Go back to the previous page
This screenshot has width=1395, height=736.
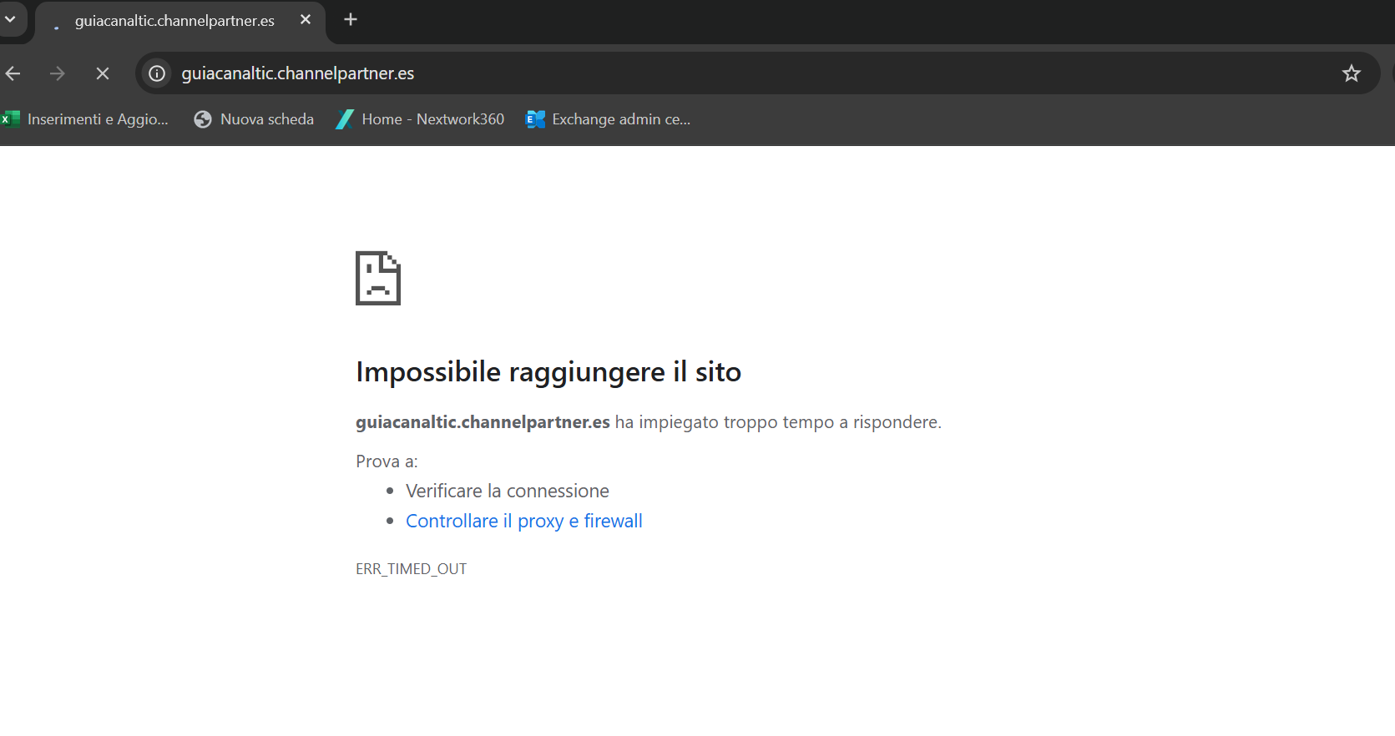tap(13, 73)
